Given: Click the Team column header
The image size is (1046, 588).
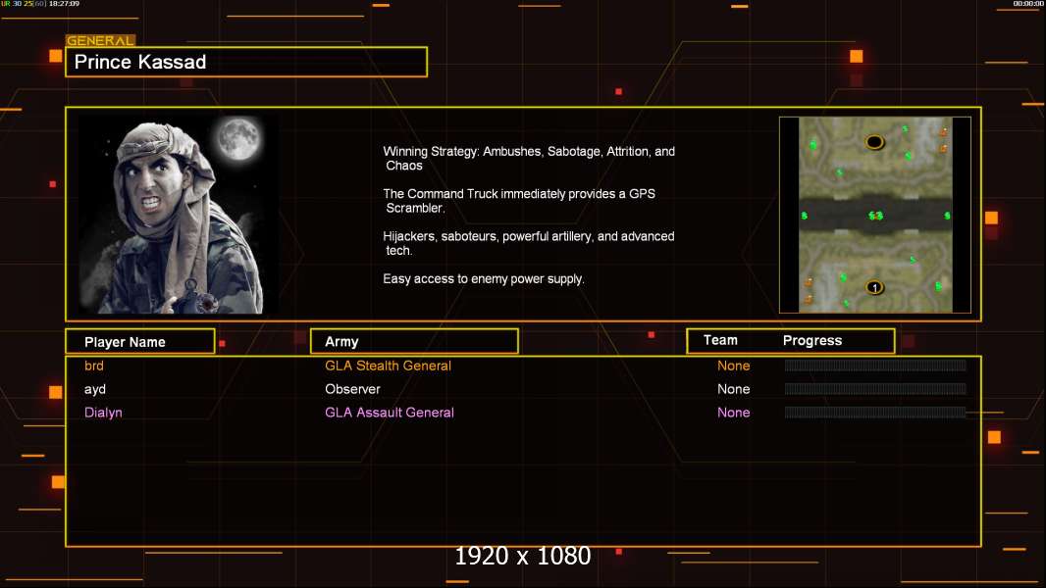Looking at the screenshot, I should (720, 340).
